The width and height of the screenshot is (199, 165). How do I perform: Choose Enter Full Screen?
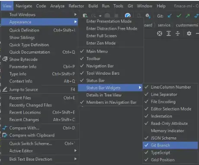point(111,36)
